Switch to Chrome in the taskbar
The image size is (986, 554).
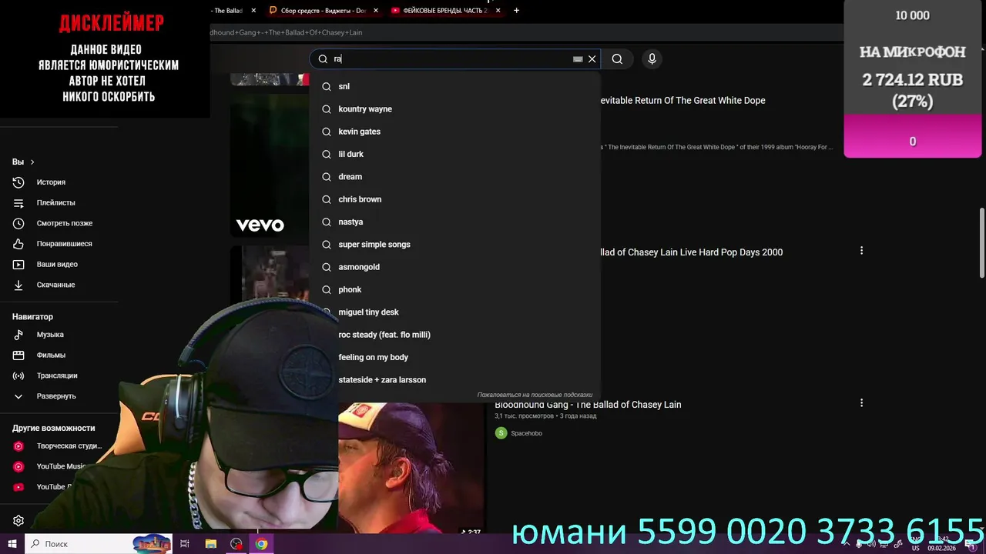[x=261, y=544]
